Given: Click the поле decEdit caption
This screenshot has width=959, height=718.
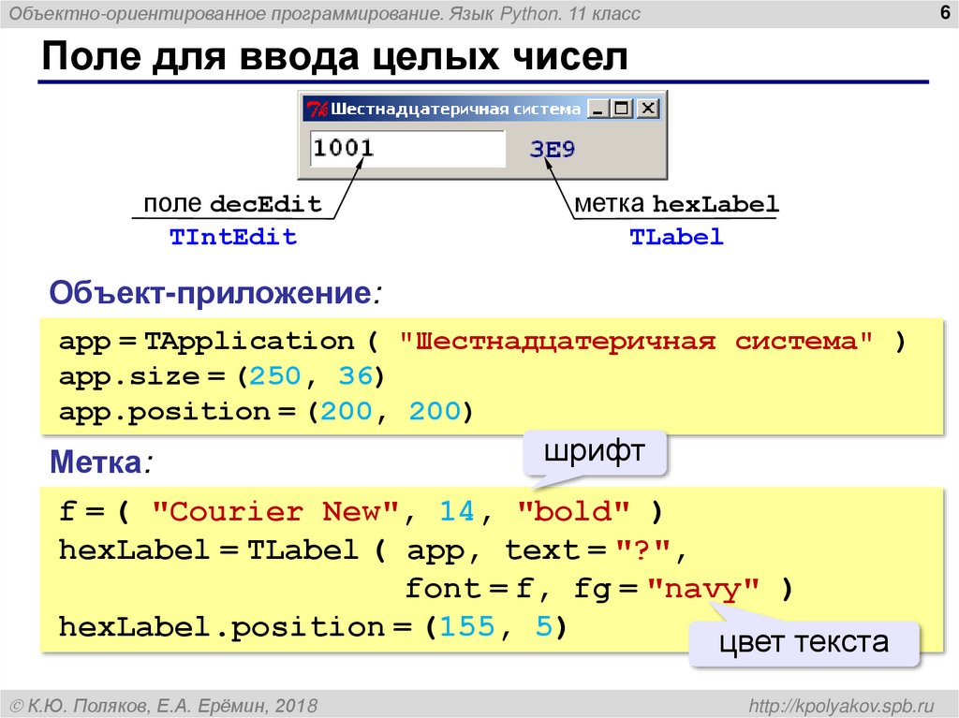Looking at the screenshot, I should 232,204.
